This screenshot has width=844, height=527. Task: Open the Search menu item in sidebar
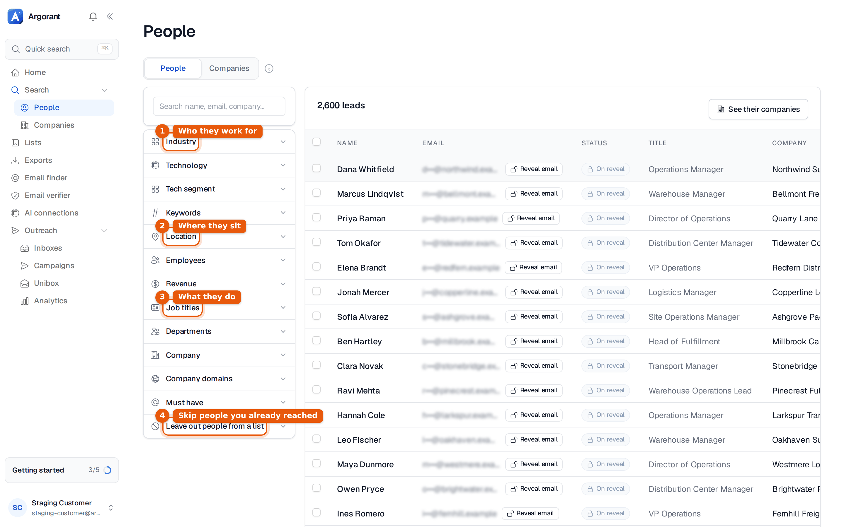point(59,90)
